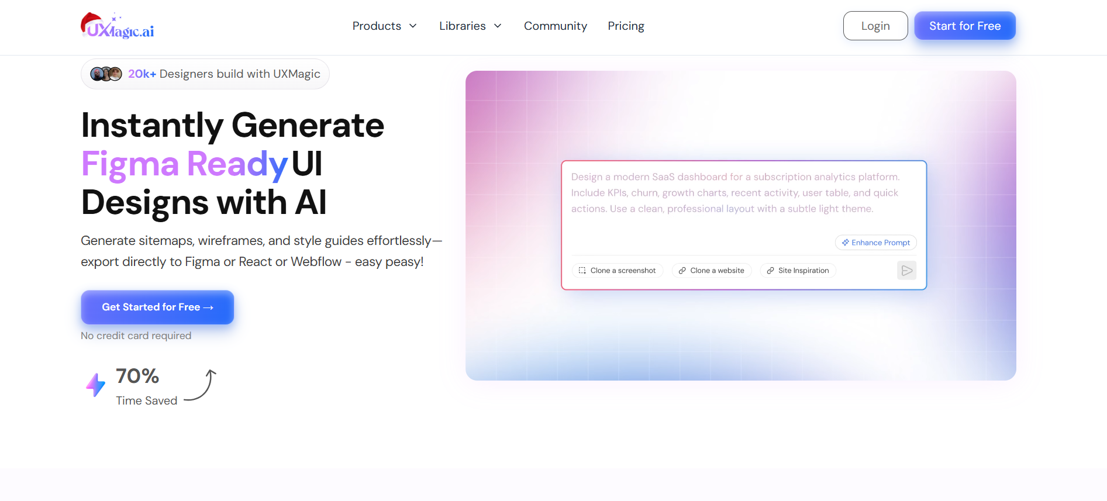
Task: Select Clone a screenshot option
Action: coord(617,270)
